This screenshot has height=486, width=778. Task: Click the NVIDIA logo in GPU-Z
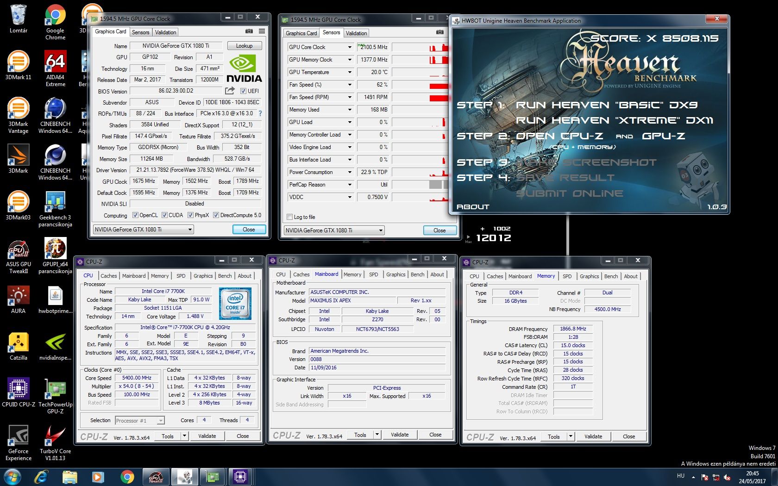pyautogui.click(x=244, y=69)
